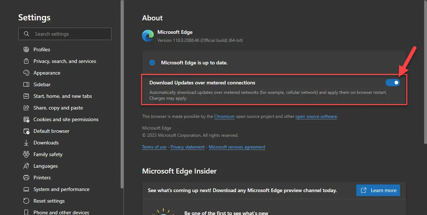The image size is (427, 215).
Task: Click the lock icon for Privacy settings
Action: click(x=26, y=61)
